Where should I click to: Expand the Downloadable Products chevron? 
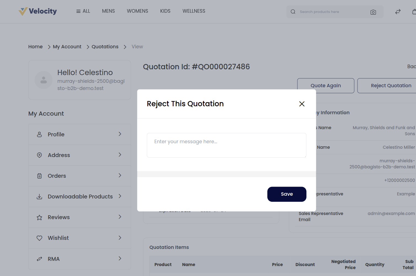click(x=120, y=196)
